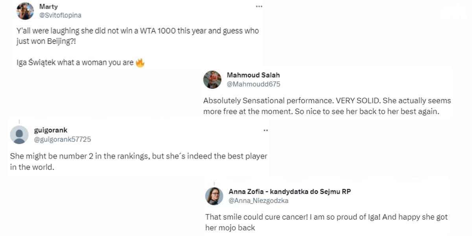
Task: Open the "Absolutely Sensational performance" tweet
Action: click(327, 106)
